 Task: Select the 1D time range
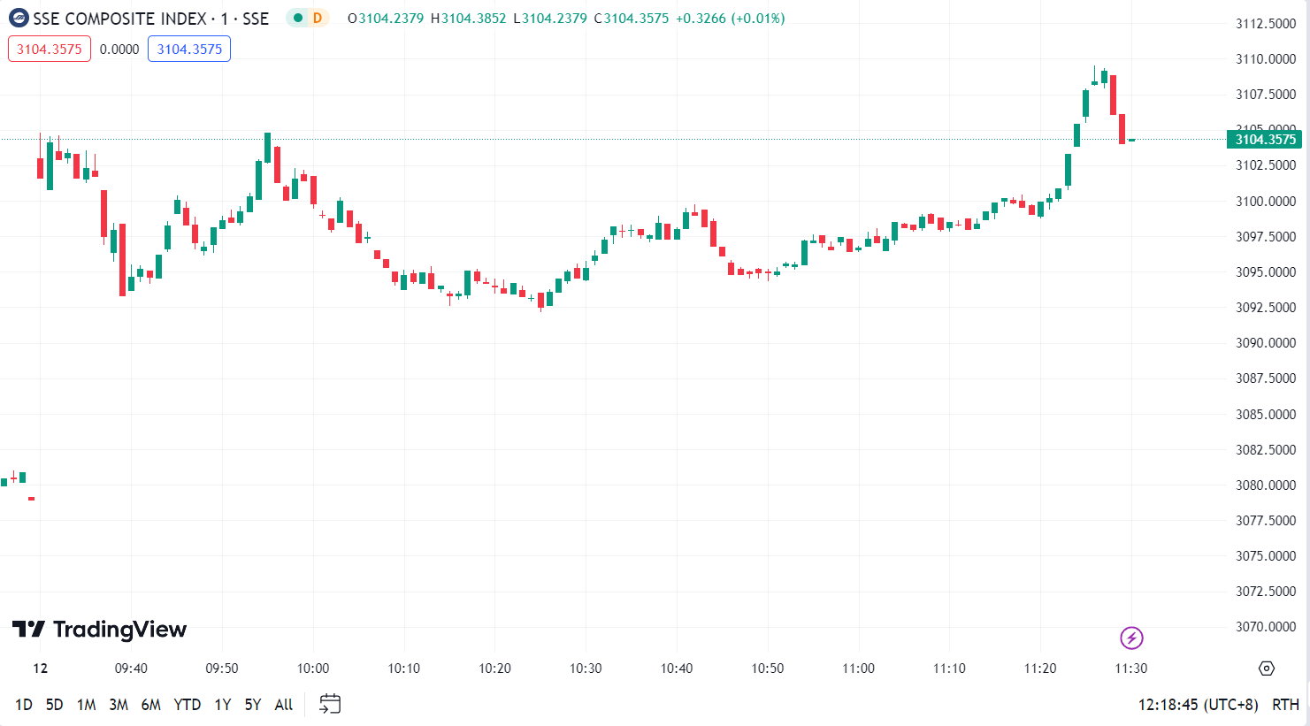pos(24,705)
